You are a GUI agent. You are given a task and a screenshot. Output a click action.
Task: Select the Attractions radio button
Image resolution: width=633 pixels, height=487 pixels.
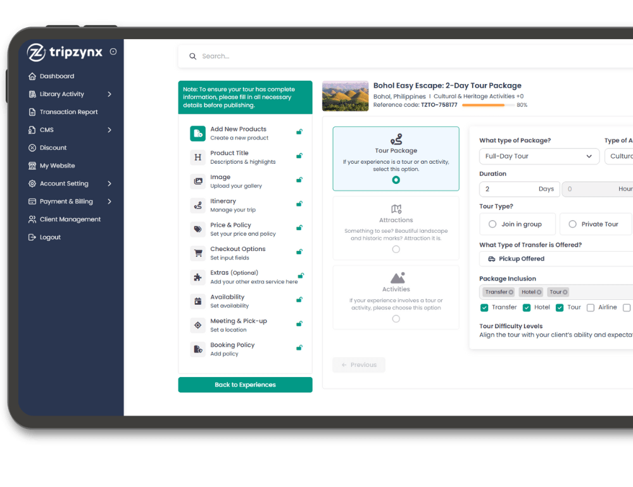(x=396, y=249)
